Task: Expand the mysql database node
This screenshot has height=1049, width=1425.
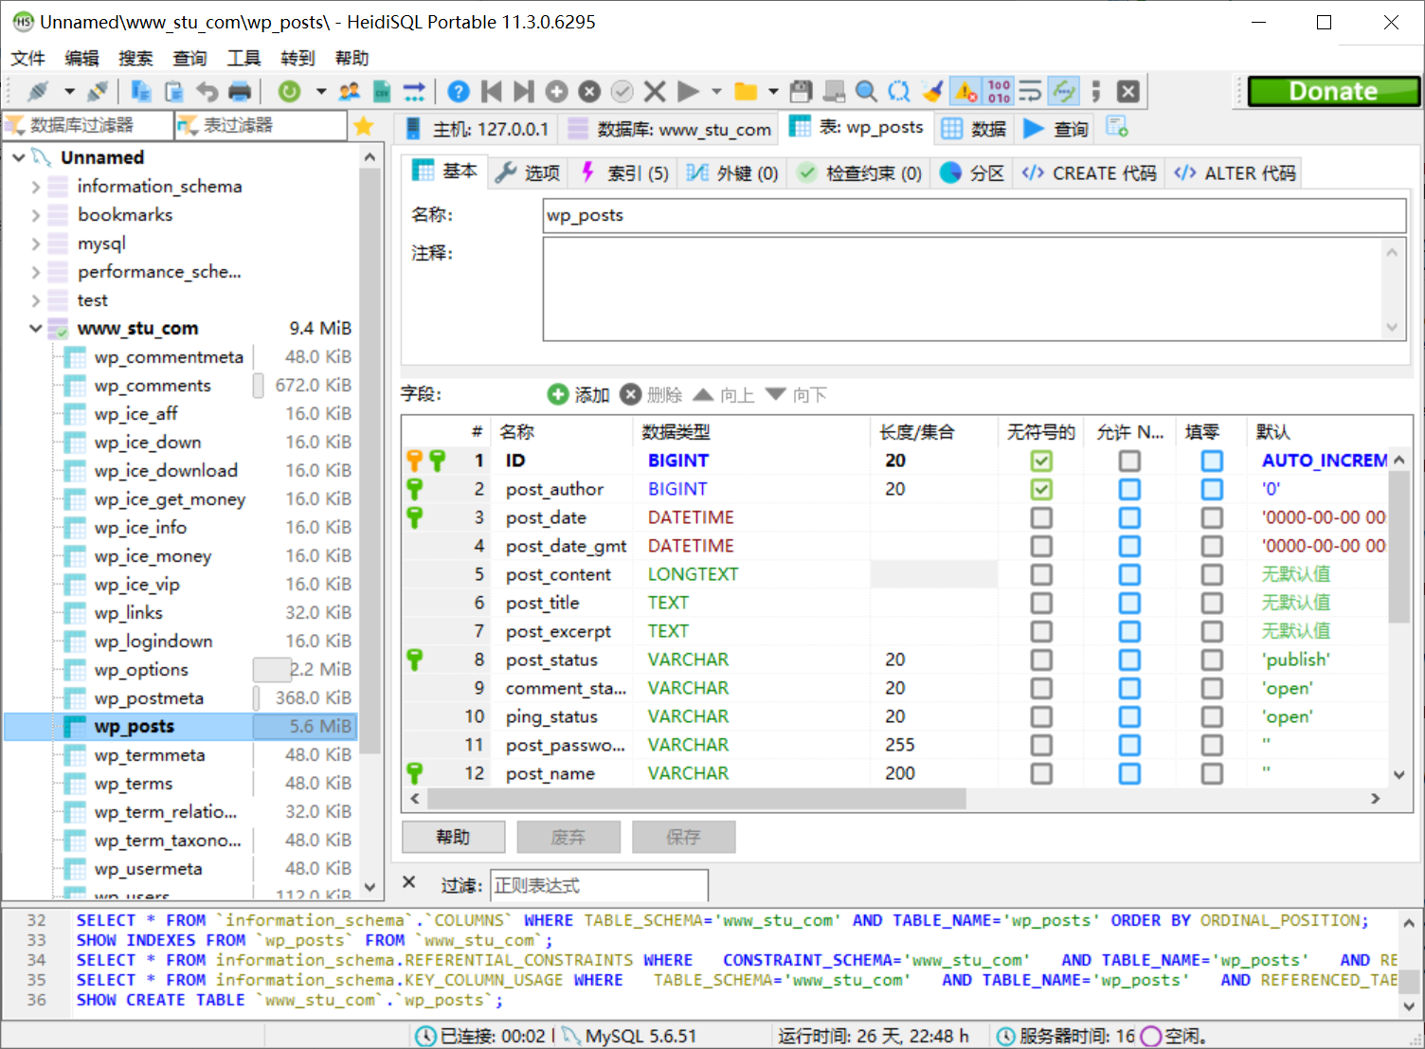Action: coord(35,243)
